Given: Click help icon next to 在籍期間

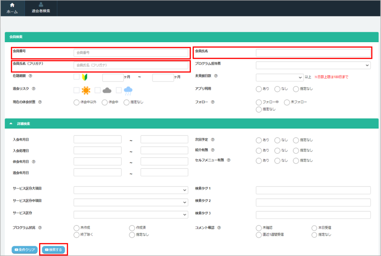Looking at the screenshot, I should (31, 76).
